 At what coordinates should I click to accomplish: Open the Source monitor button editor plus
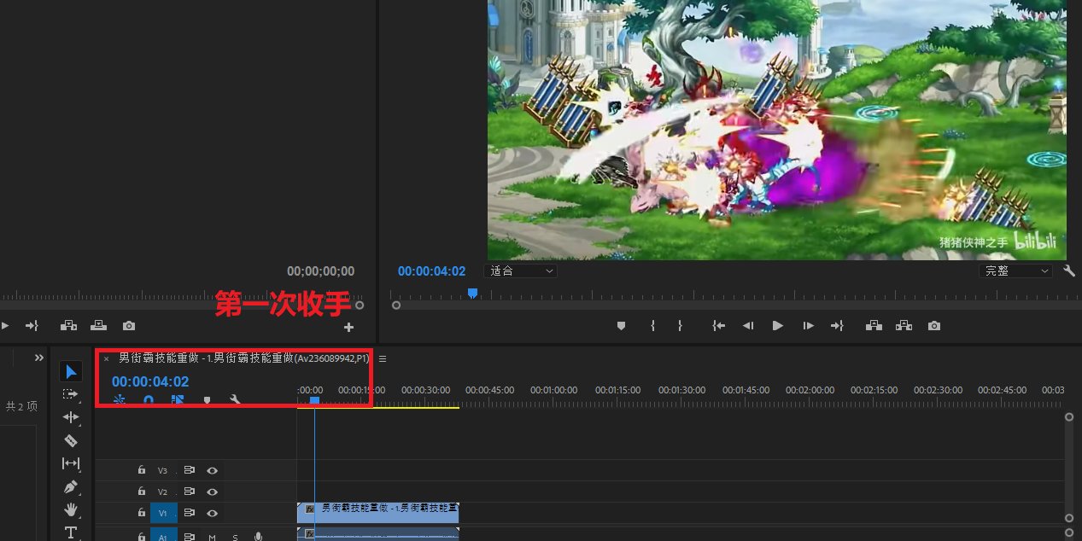[x=348, y=327]
